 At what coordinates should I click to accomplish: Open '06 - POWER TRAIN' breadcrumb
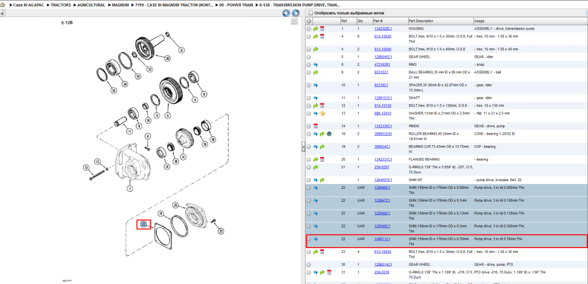coord(236,5)
